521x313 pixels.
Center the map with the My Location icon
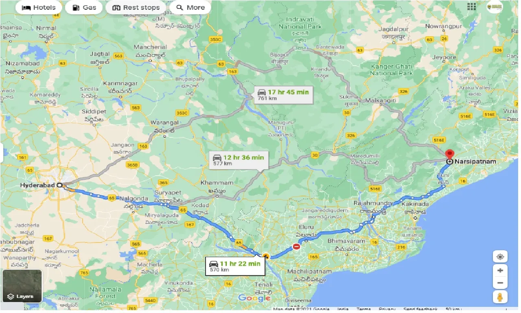pos(500,256)
